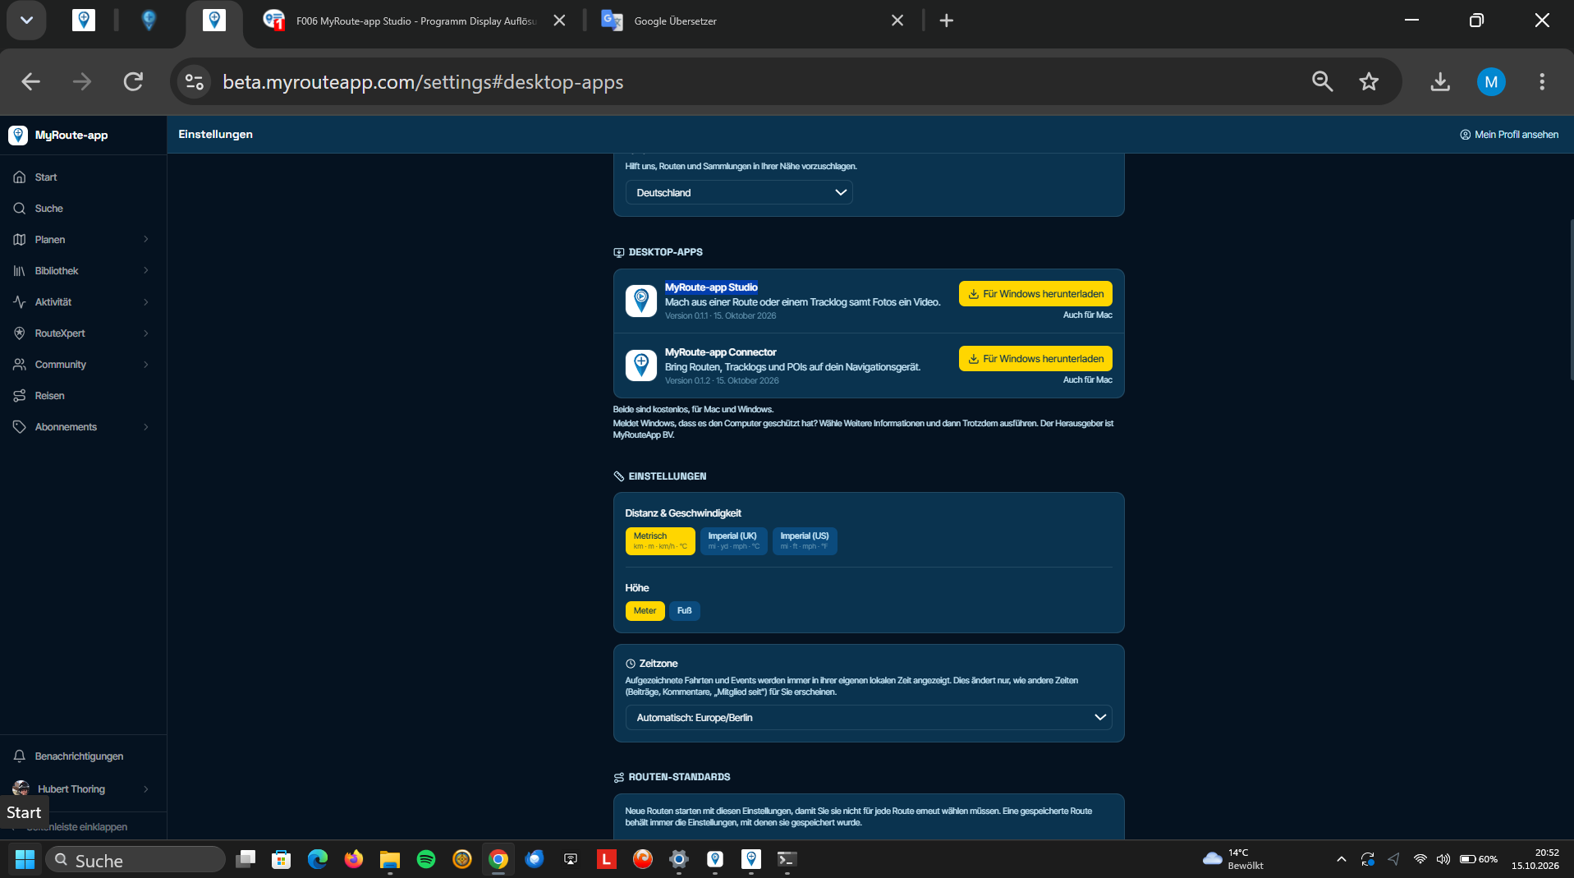Expand the Planen submenu chevron

point(146,239)
